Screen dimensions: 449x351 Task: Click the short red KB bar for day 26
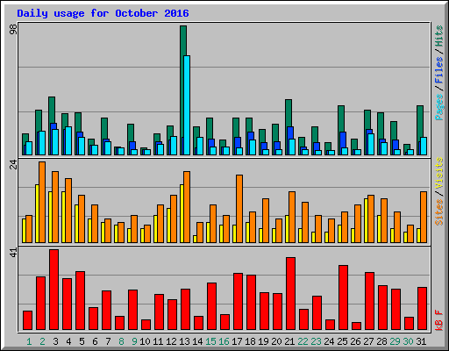point(356,326)
